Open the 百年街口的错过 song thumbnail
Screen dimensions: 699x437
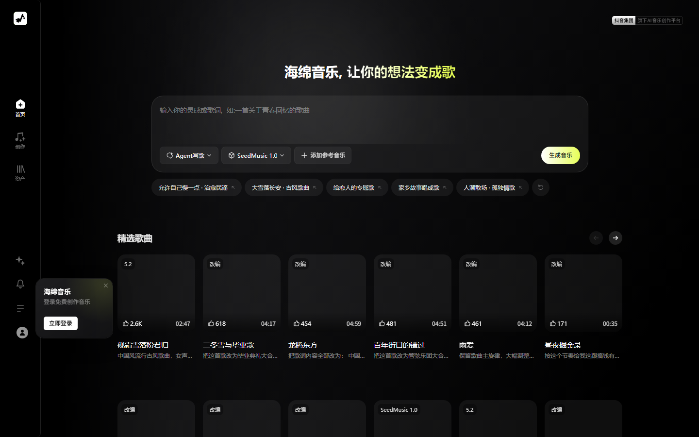413,293
